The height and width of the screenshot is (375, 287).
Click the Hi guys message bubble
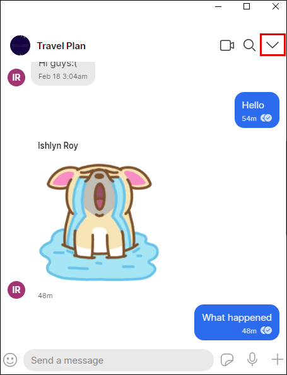pos(63,73)
